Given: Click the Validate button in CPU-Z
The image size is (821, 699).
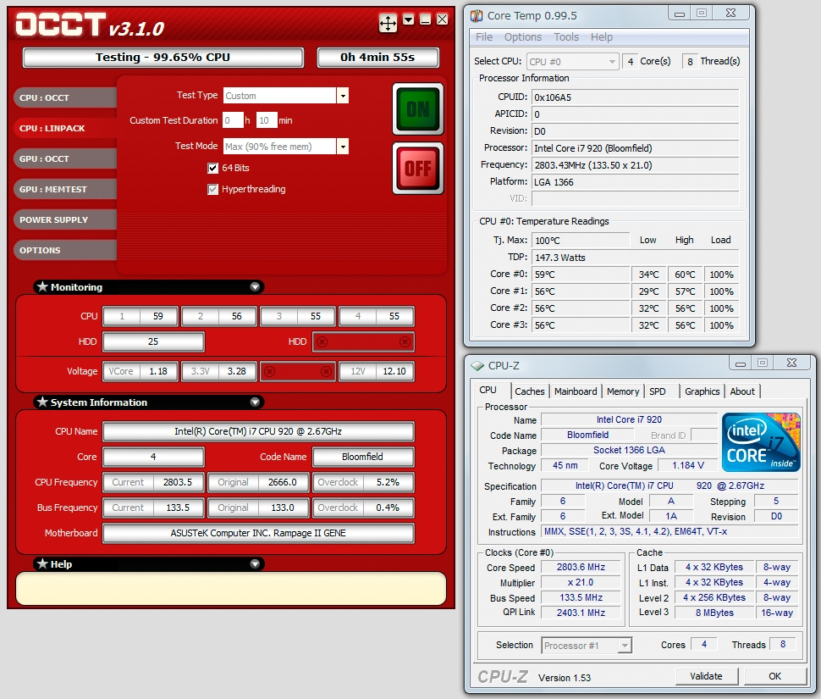Looking at the screenshot, I should click(x=707, y=676).
